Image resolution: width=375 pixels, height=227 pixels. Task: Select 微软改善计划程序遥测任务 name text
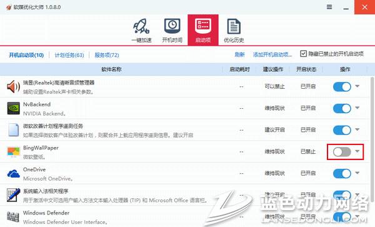click(x=53, y=126)
